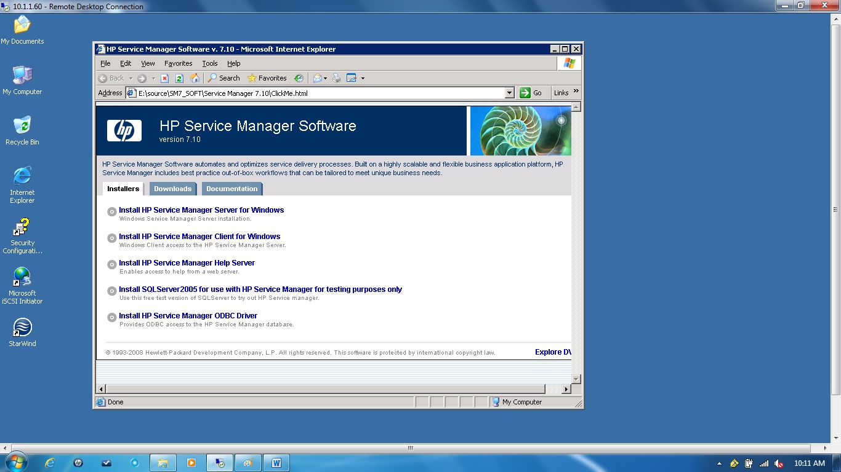The width and height of the screenshot is (841, 472).
Task: Open the Search pane
Action: 223,78
